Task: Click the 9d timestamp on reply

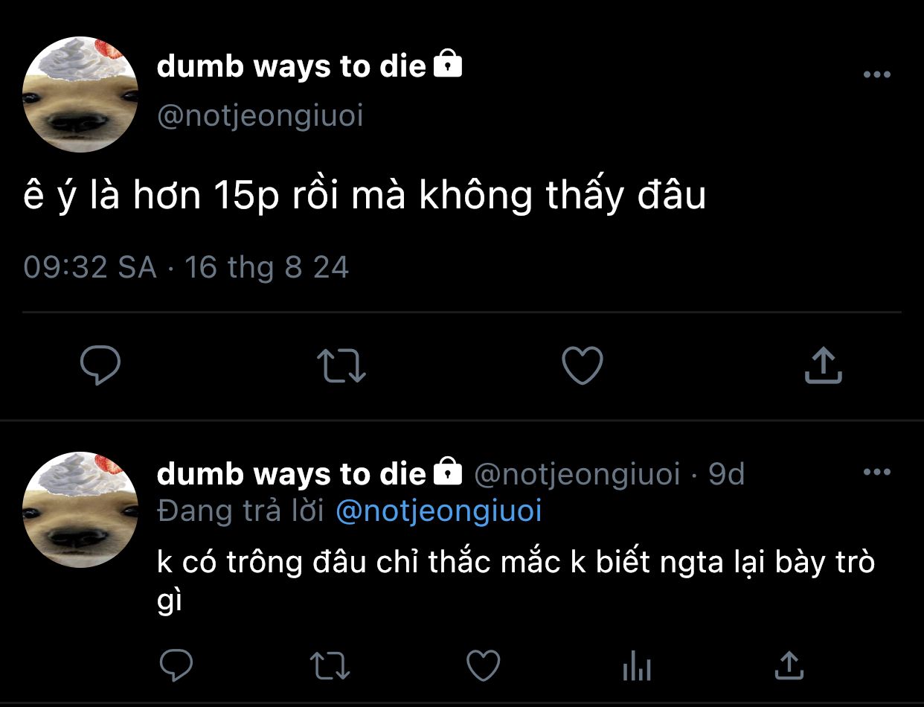Action: pyautogui.click(x=726, y=474)
